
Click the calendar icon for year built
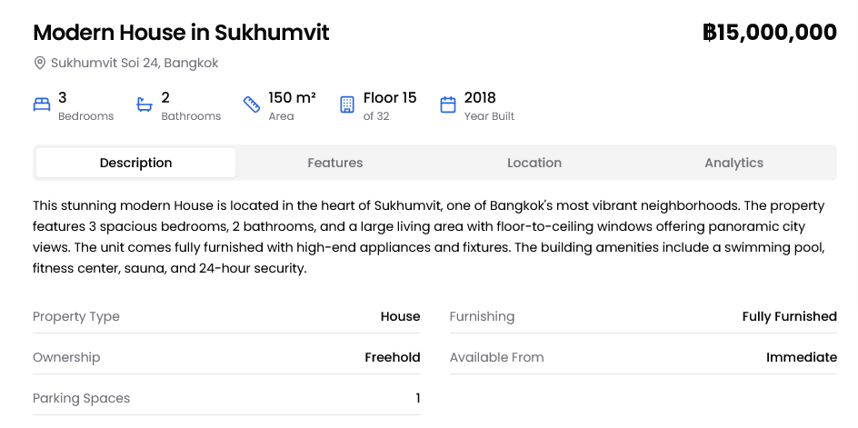coord(447,105)
